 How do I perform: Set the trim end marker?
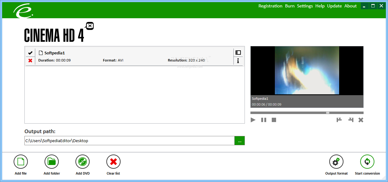pyautogui.click(x=351, y=120)
